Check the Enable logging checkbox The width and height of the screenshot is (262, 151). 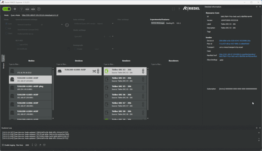coord(3,145)
